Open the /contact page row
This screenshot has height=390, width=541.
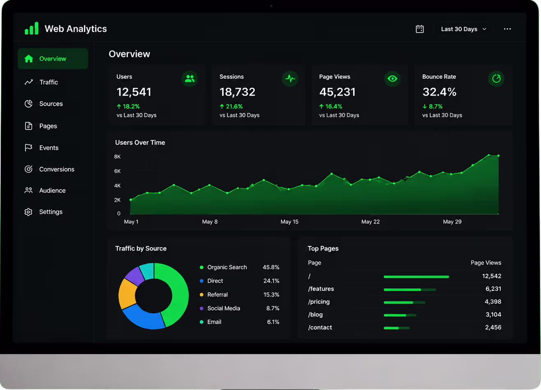pyautogui.click(x=405, y=327)
